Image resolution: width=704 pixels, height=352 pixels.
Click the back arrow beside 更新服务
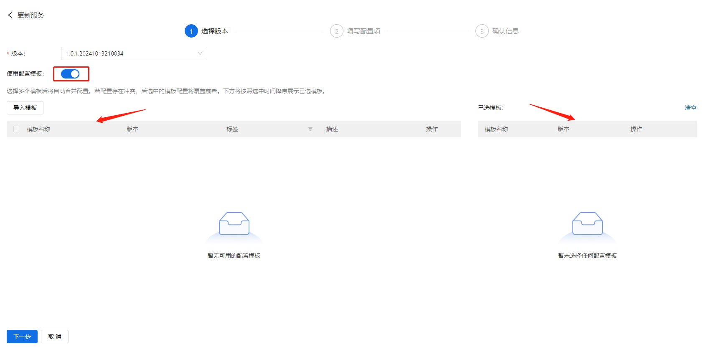[10, 15]
